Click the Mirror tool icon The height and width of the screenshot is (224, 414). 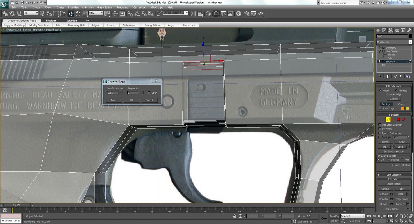(193, 14)
